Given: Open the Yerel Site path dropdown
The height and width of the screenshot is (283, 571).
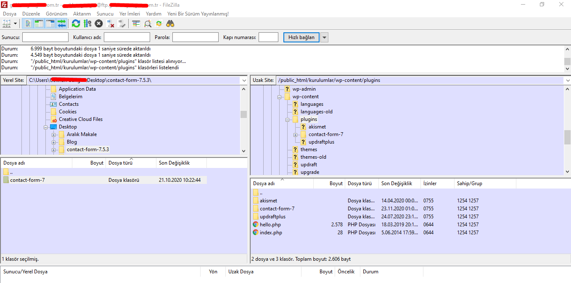Looking at the screenshot, I should pyautogui.click(x=244, y=80).
